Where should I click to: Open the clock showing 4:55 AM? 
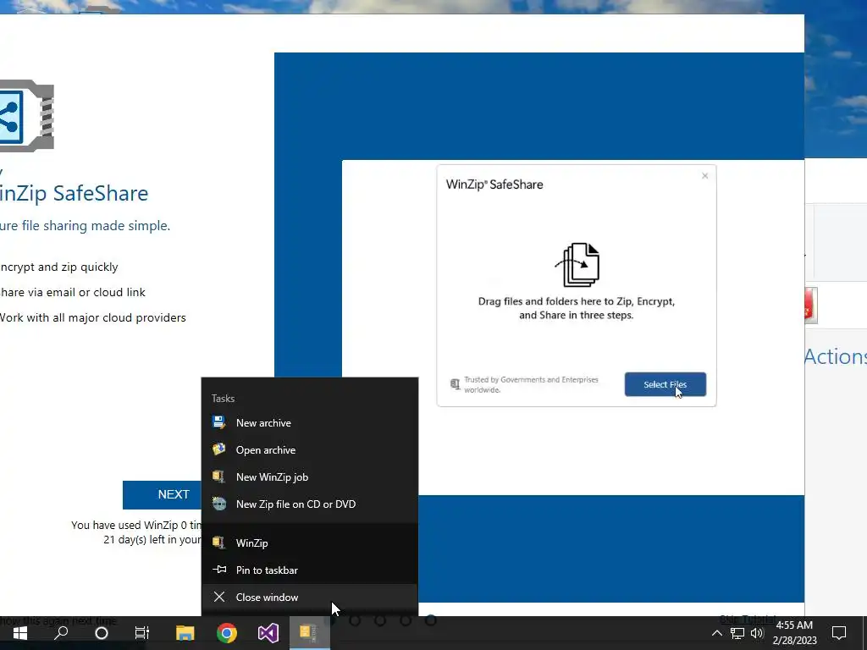tap(794, 633)
